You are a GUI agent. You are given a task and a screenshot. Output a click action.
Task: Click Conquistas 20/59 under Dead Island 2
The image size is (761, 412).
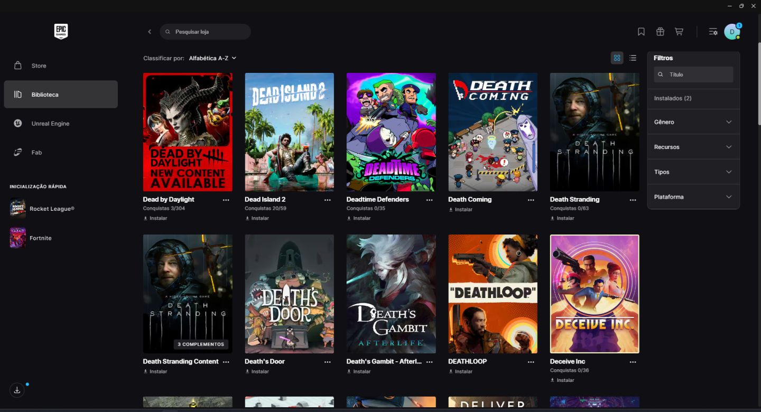[x=265, y=209]
